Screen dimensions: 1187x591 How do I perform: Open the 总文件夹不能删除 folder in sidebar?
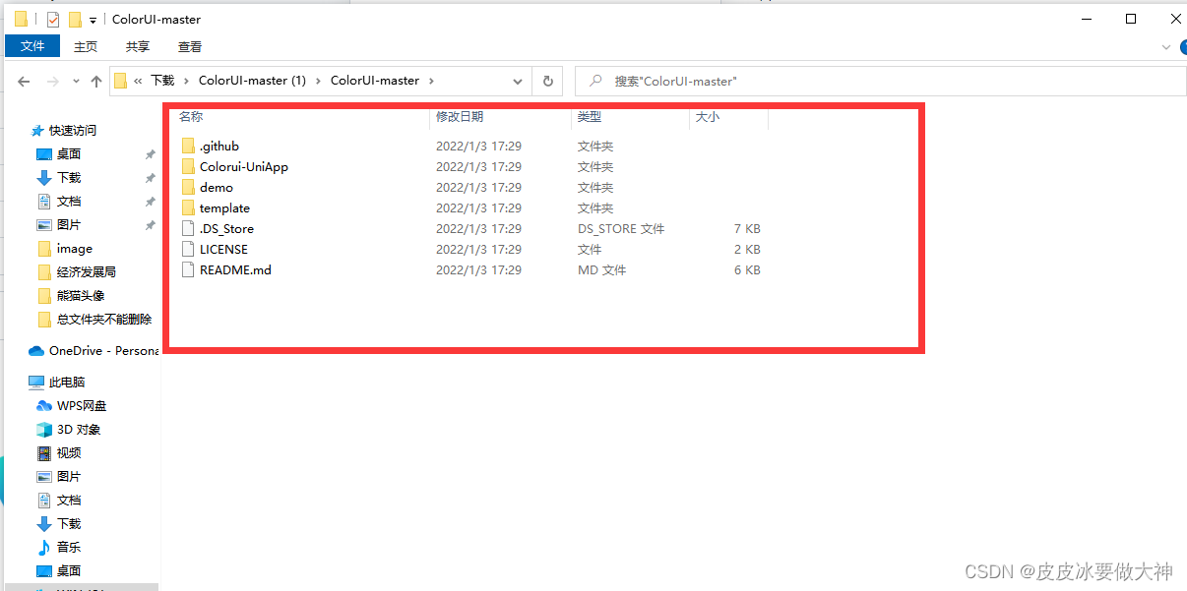104,320
